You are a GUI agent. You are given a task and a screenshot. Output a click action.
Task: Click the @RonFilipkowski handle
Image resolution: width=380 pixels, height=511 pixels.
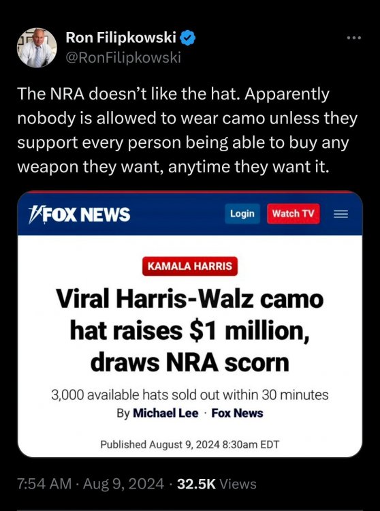(123, 58)
